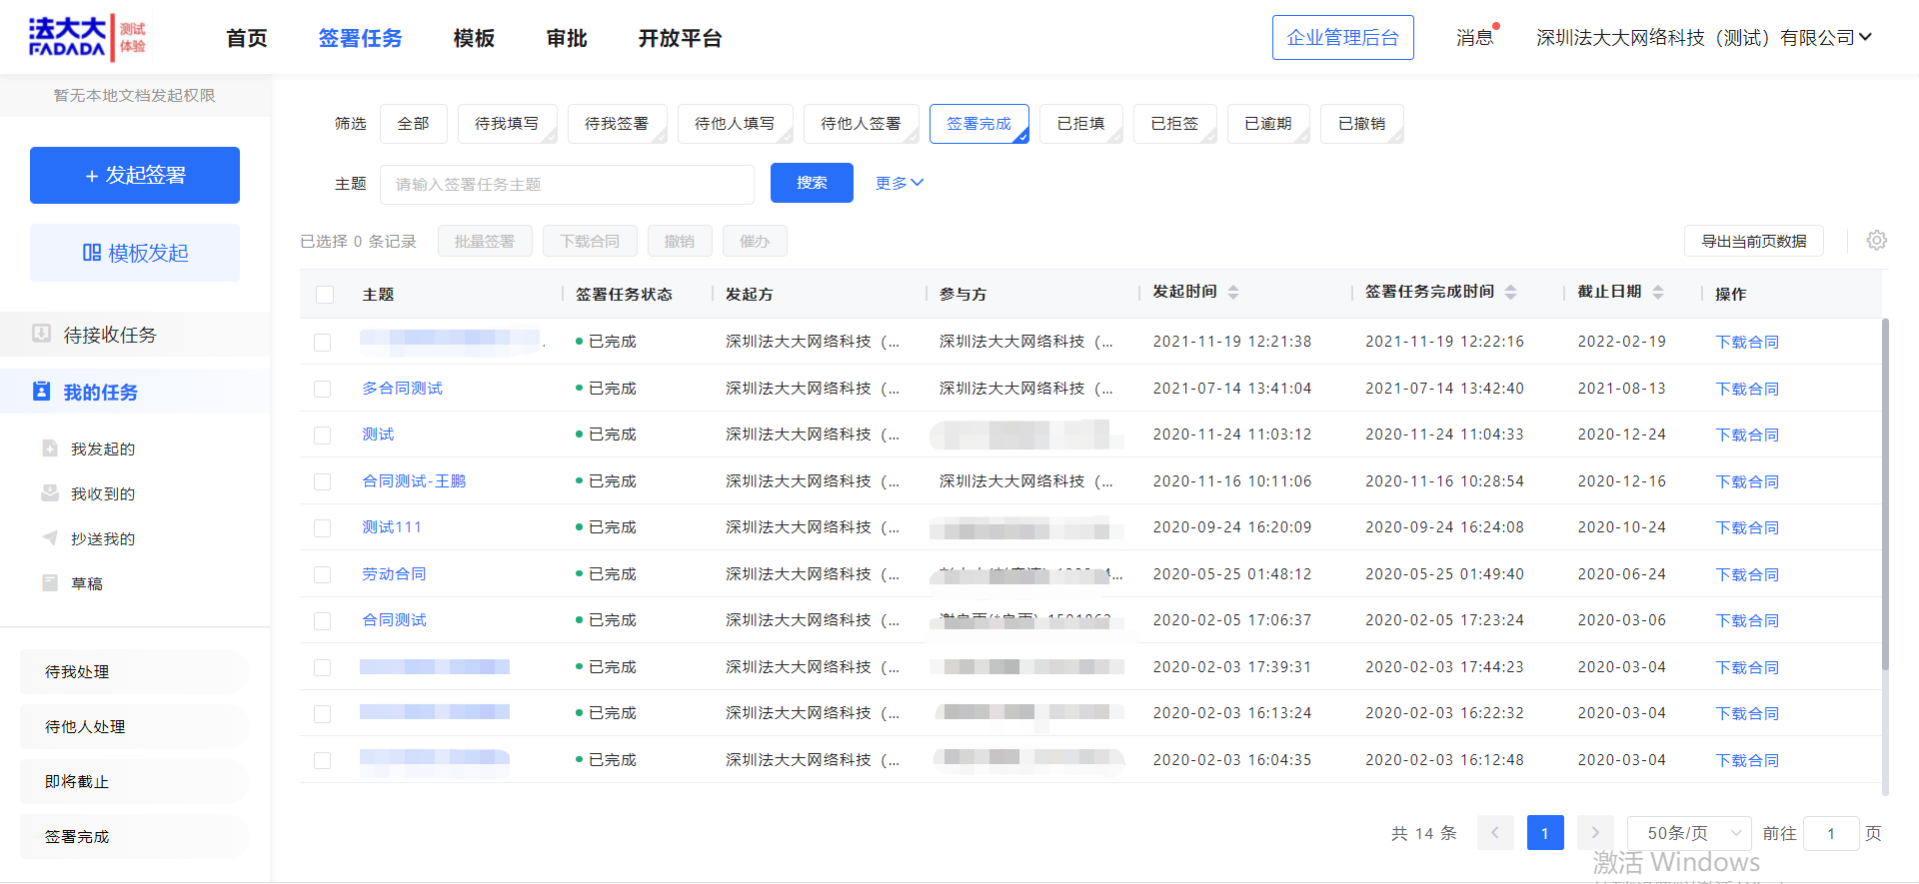This screenshot has width=1919, height=884.
Task: Filter by 待他人签署
Action: pos(861,124)
